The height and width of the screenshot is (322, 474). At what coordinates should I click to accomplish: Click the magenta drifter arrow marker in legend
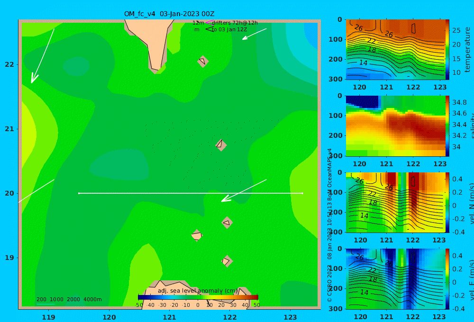coord(209,22)
